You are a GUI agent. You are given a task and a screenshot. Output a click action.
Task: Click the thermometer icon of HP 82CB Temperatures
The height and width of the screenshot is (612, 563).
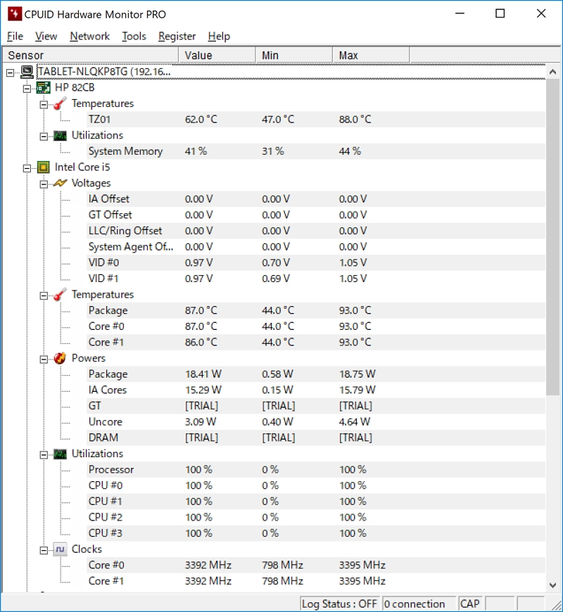[x=60, y=103]
